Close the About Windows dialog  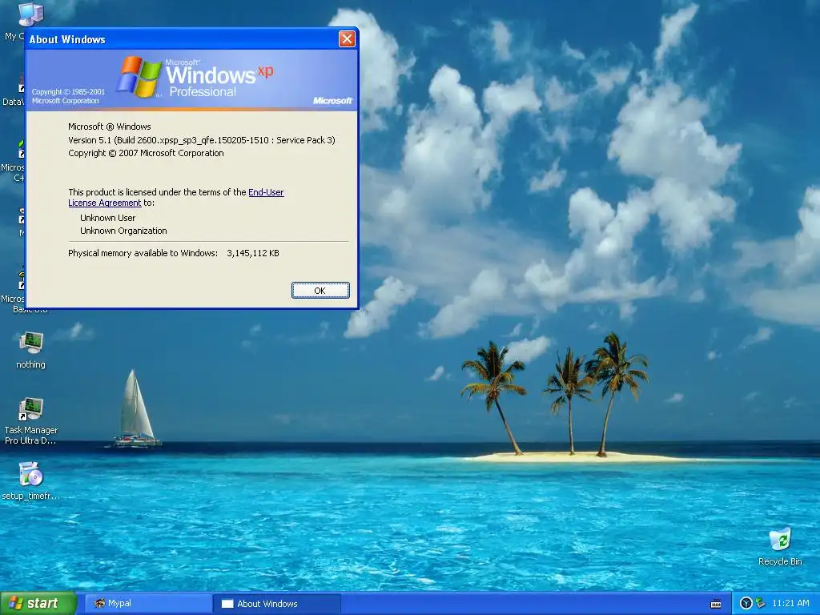(x=347, y=38)
